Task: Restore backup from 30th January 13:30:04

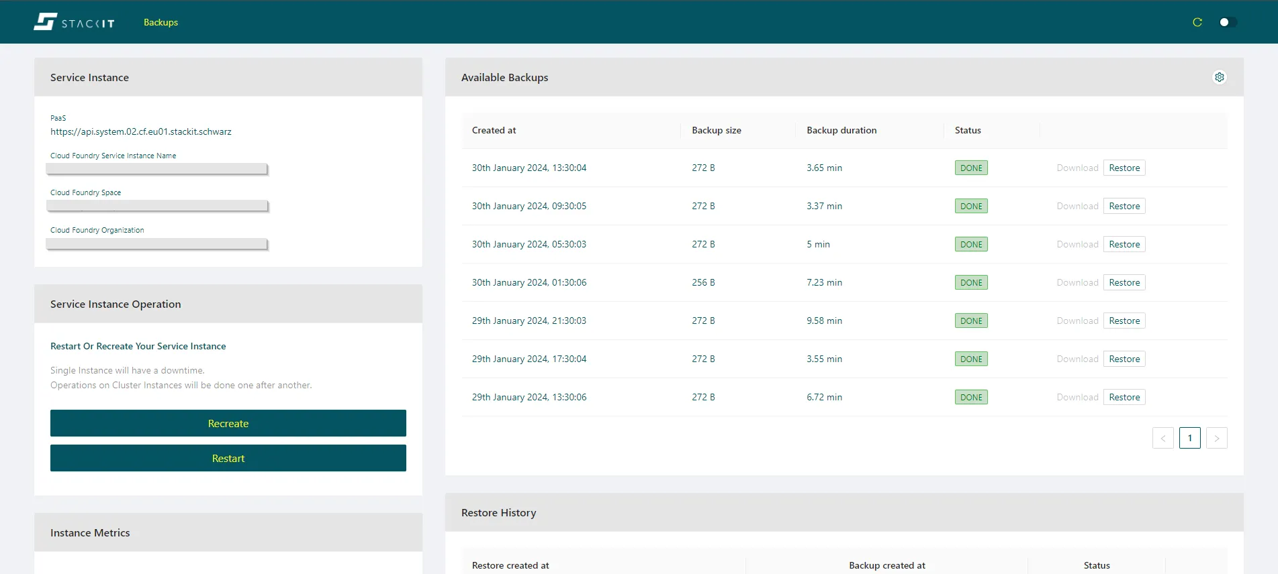Action: [x=1124, y=168]
